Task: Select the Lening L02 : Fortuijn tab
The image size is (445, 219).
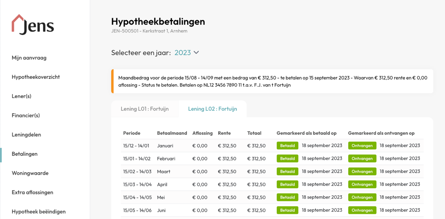Action: click(x=212, y=108)
